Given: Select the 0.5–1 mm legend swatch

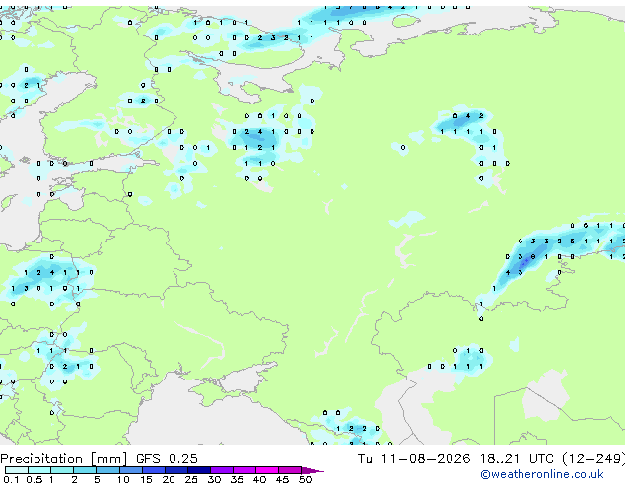Looking at the screenshot, I should click(x=39, y=470).
